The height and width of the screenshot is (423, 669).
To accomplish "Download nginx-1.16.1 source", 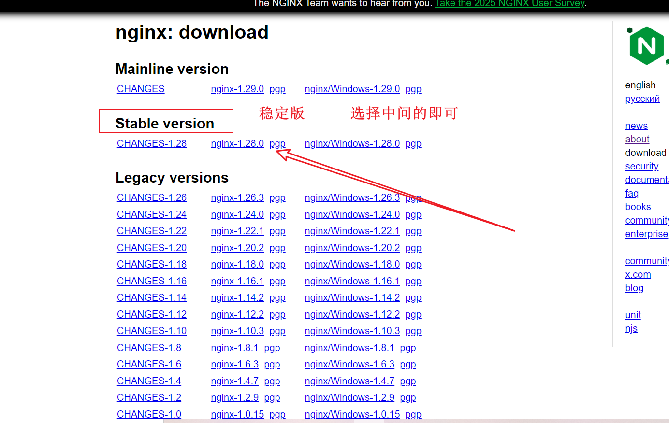I will click(x=237, y=281).
